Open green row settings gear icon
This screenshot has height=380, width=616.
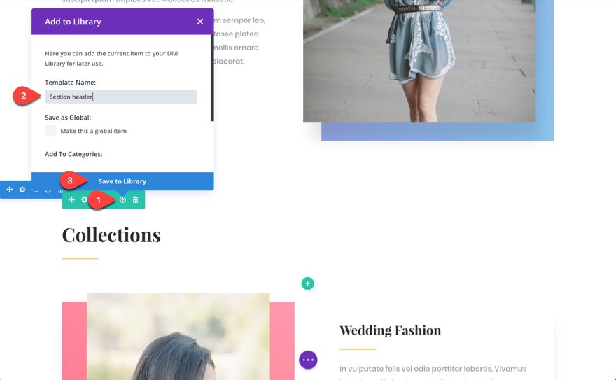84,200
